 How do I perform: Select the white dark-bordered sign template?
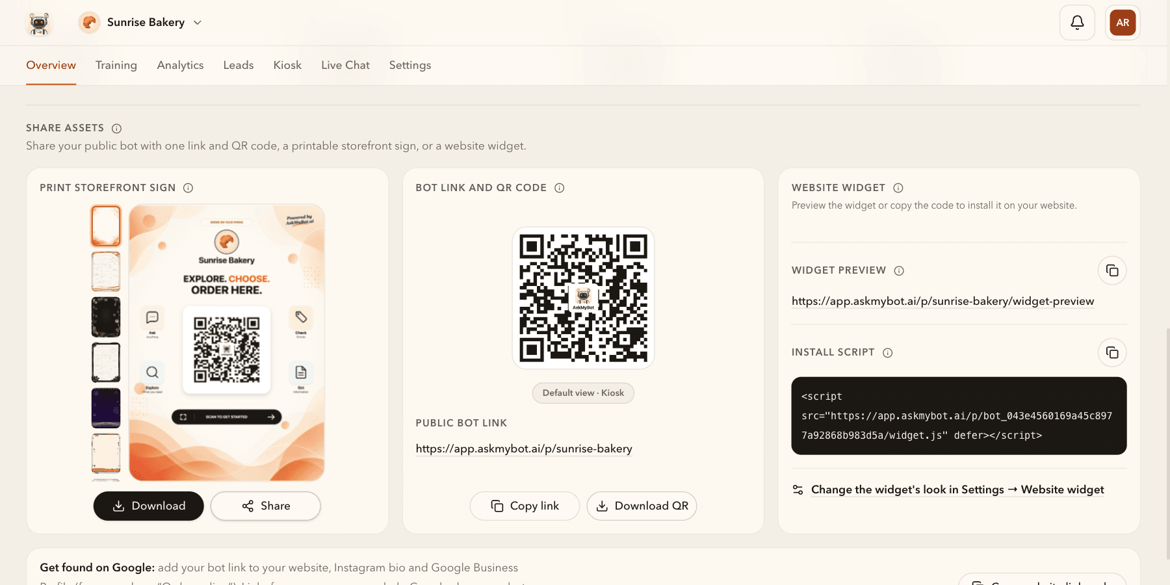click(106, 362)
